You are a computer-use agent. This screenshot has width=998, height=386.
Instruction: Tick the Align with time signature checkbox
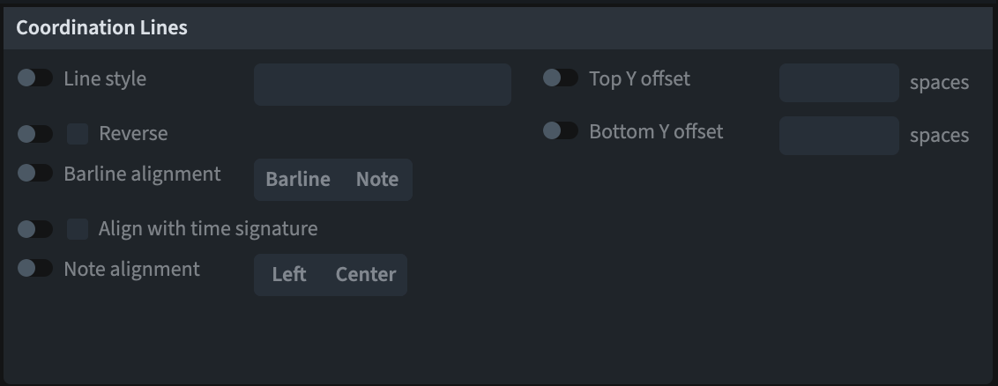[78, 229]
